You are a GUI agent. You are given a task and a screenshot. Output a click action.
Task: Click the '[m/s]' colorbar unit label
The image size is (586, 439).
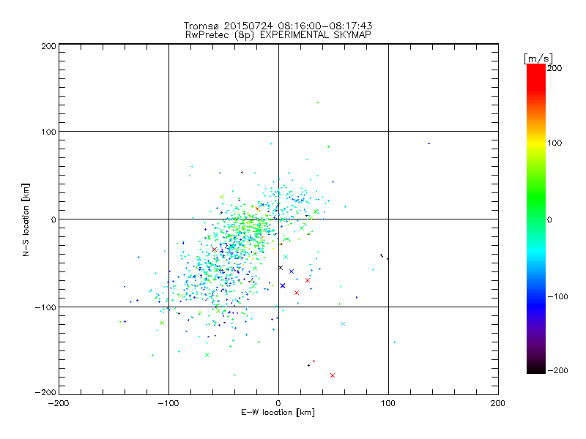pyautogui.click(x=538, y=59)
